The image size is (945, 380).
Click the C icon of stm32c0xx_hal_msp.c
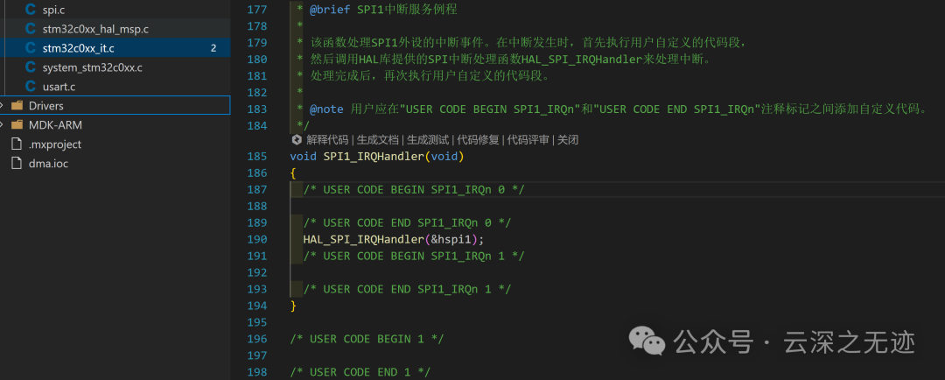pos(31,29)
